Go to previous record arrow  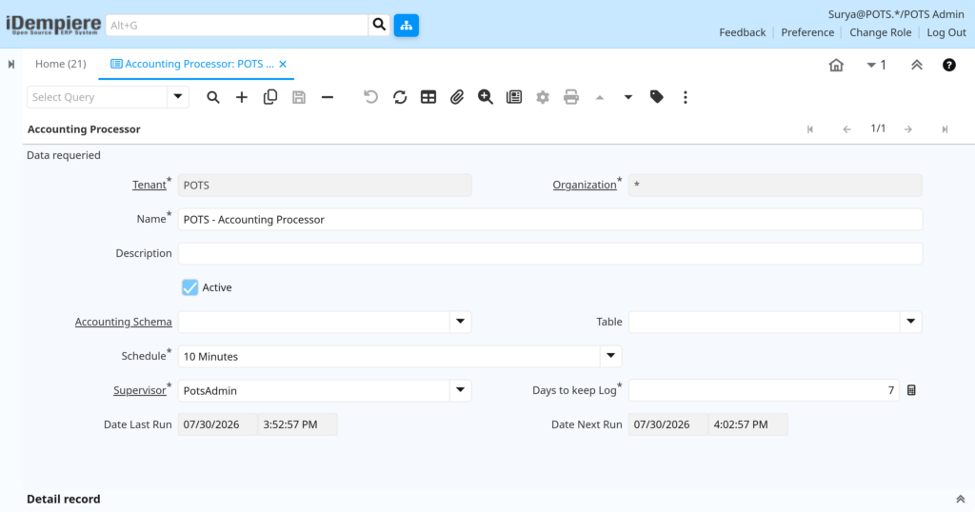pyautogui.click(x=846, y=129)
